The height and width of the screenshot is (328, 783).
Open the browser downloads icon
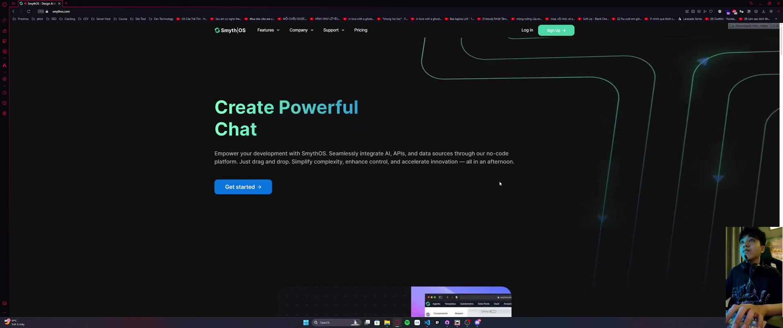(763, 11)
